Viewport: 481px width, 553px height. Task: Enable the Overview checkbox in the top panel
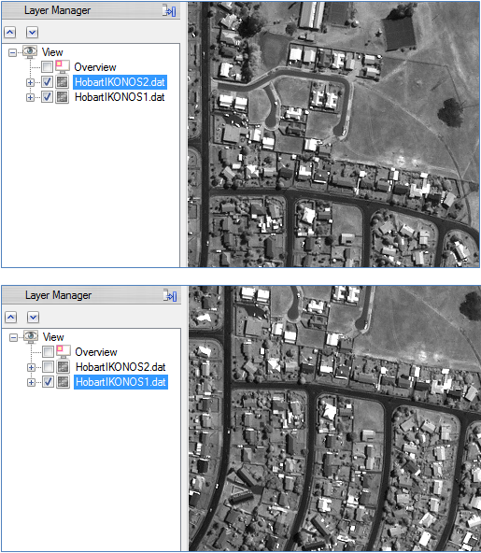[x=48, y=66]
